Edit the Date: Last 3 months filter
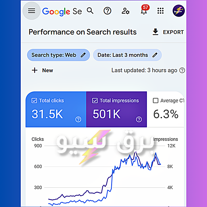The width and height of the screenshot is (207, 207). (127, 55)
